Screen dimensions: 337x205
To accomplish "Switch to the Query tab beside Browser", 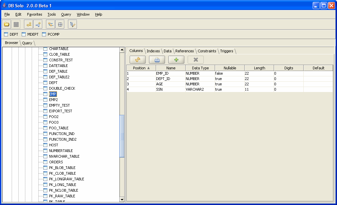I will coord(27,43).
